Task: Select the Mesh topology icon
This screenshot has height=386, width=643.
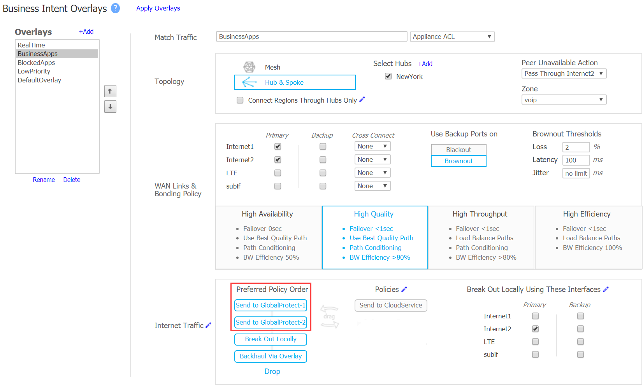Action: [x=249, y=67]
